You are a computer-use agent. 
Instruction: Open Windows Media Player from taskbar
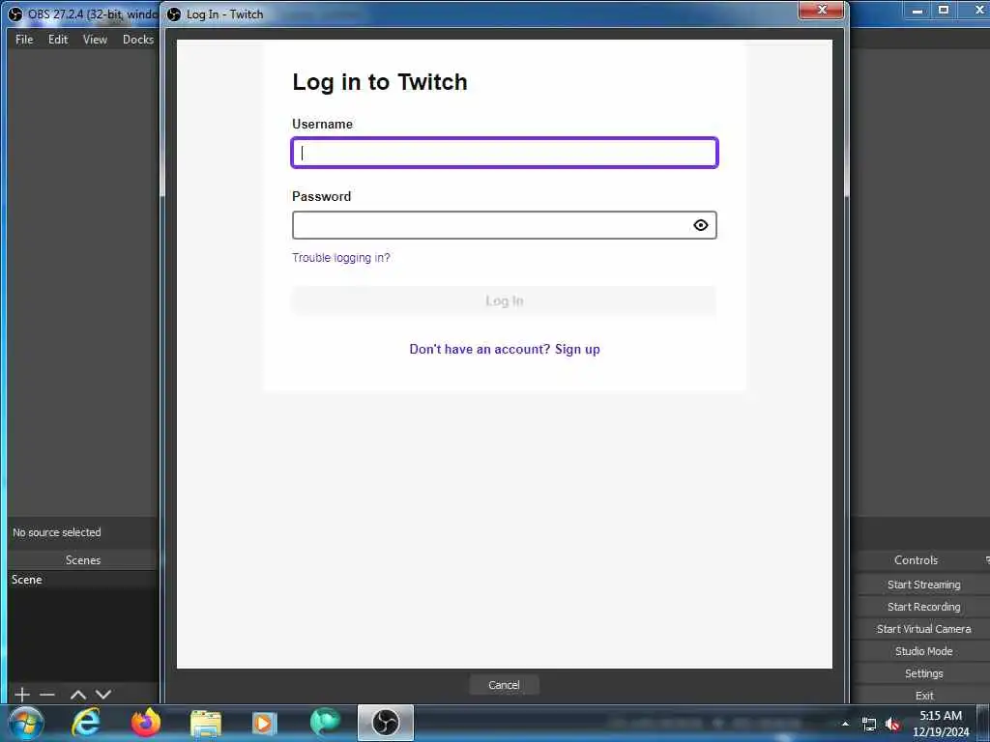click(x=265, y=723)
